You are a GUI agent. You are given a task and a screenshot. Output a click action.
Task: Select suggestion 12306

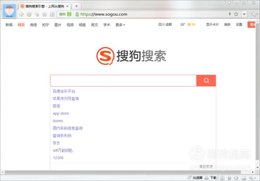pyautogui.click(x=58, y=158)
